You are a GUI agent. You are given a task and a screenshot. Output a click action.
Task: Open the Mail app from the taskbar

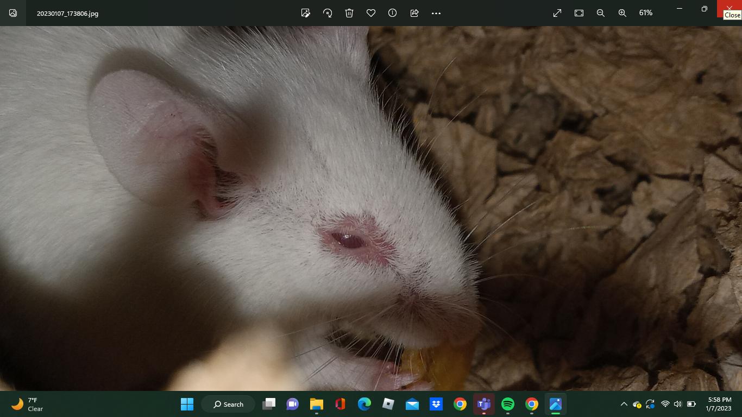point(412,404)
